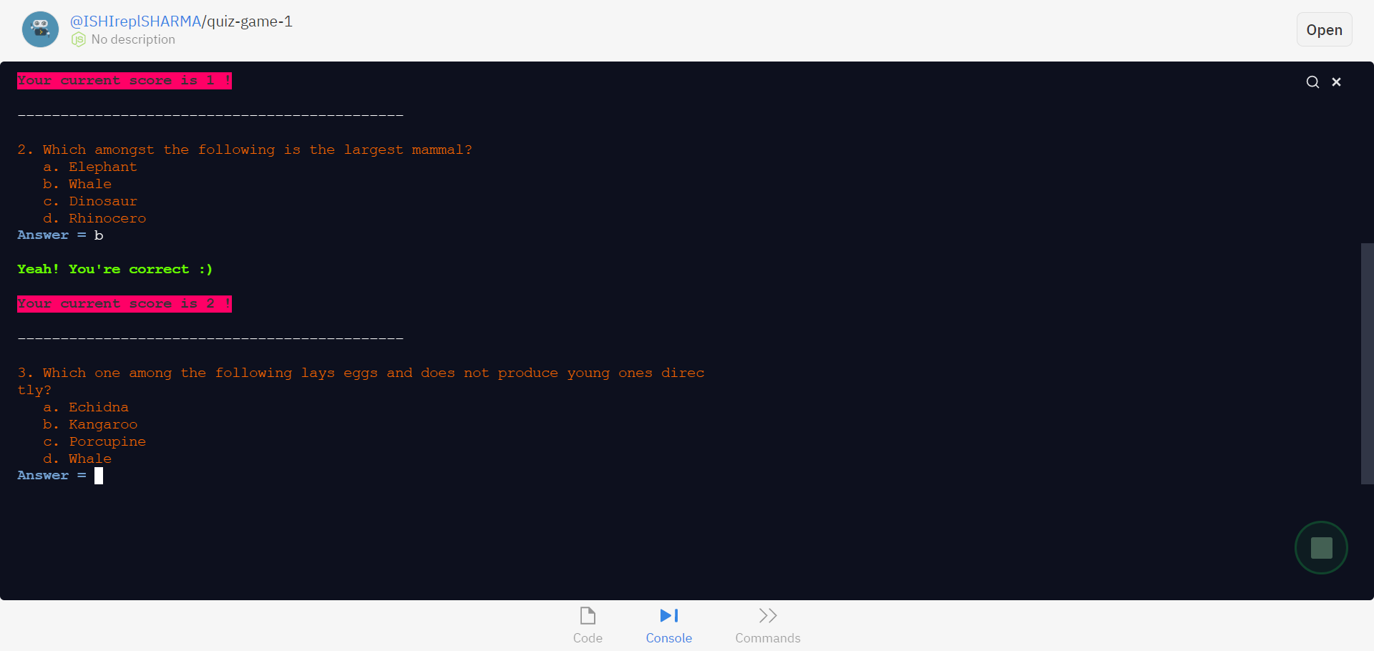Click the quiz-game-1 repl title
1374x651 pixels.
click(248, 21)
